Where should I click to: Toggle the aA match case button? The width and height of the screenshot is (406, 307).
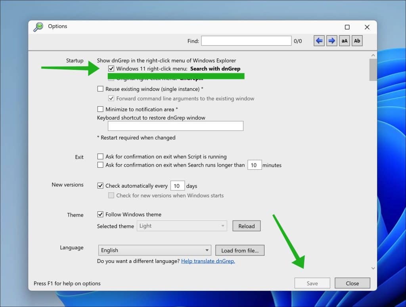tap(344, 41)
